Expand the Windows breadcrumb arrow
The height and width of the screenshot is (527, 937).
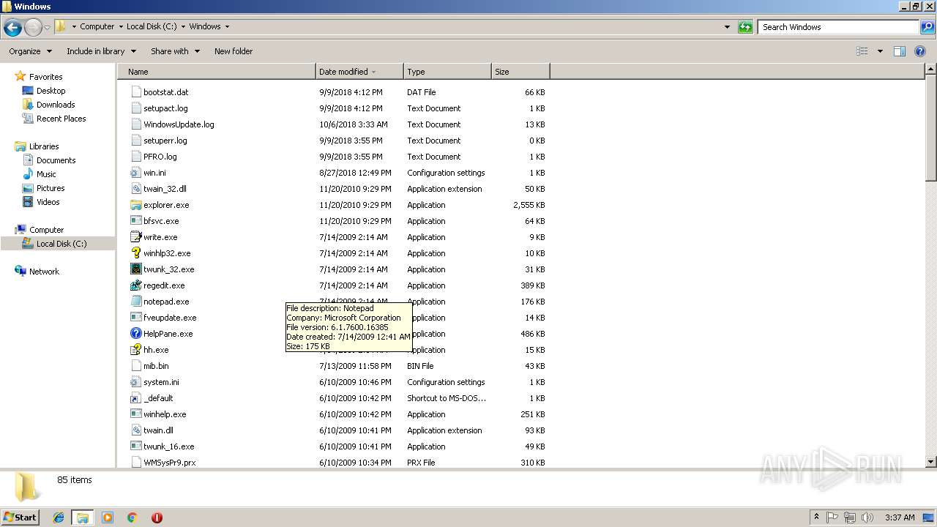pyautogui.click(x=227, y=26)
